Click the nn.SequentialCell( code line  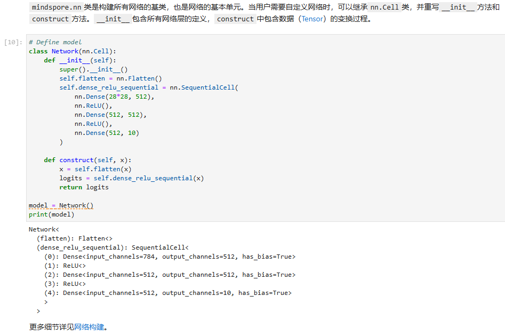tap(149, 87)
